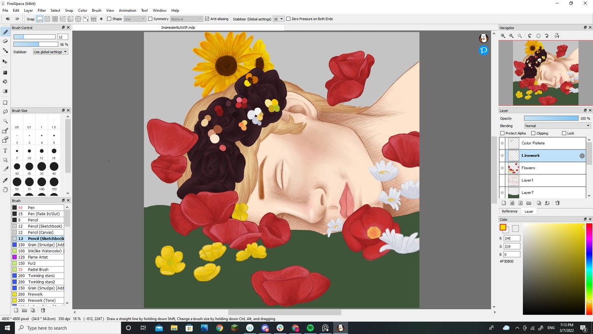The height and width of the screenshot is (334, 593).
Task: Select the Hand tool
Action: click(x=5, y=190)
